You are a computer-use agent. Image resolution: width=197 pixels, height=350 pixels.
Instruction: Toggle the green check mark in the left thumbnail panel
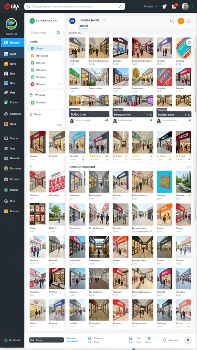31,166
